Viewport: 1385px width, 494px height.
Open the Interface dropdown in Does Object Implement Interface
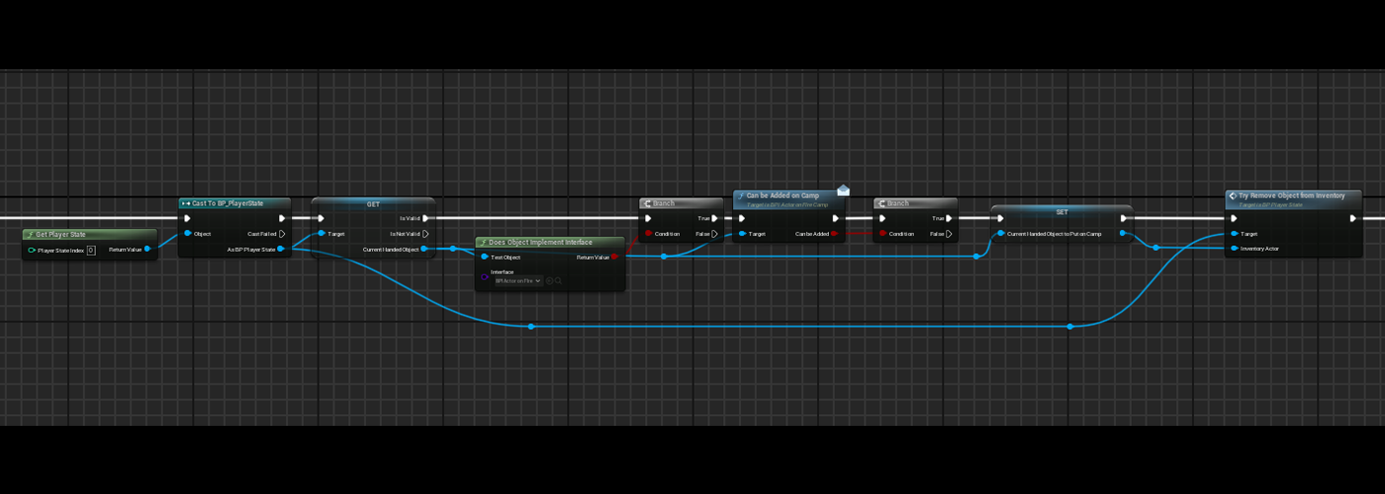tap(518, 281)
